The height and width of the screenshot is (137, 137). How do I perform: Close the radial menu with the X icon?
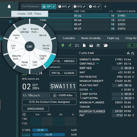click(x=10, y=22)
